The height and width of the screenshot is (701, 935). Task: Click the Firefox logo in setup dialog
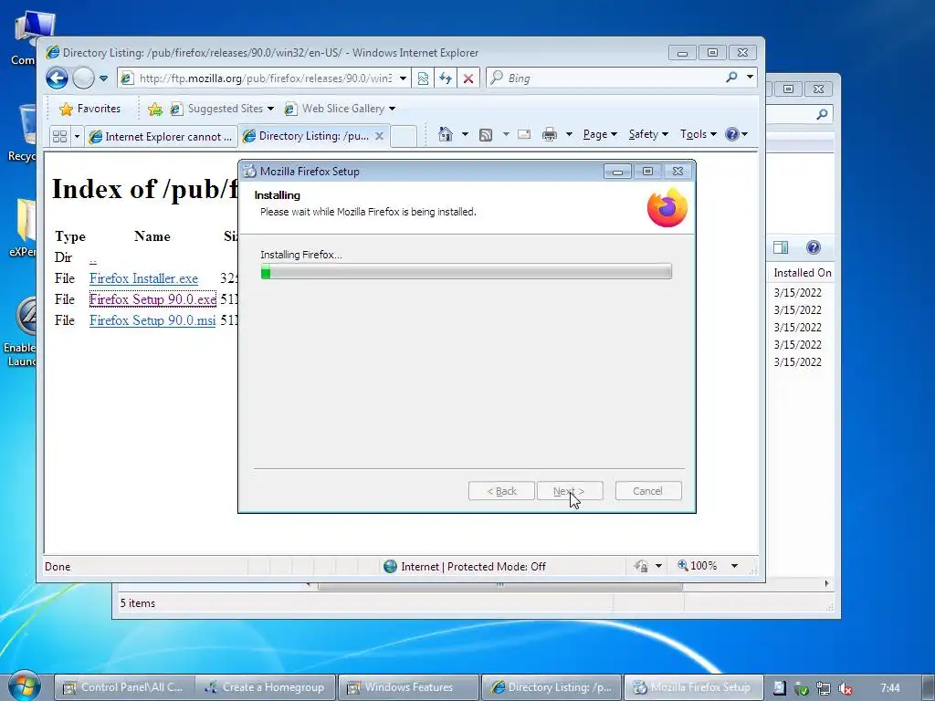(x=667, y=207)
